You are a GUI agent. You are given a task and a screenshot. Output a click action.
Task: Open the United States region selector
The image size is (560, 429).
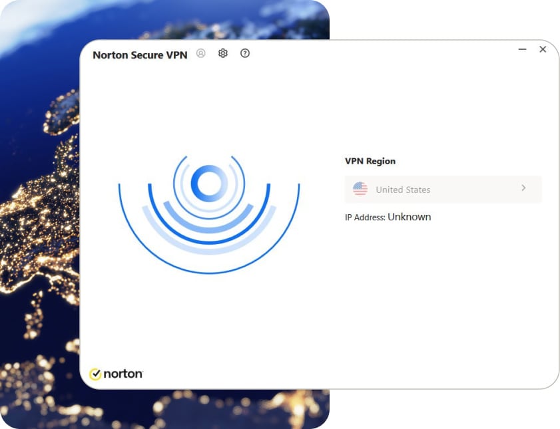coord(443,189)
